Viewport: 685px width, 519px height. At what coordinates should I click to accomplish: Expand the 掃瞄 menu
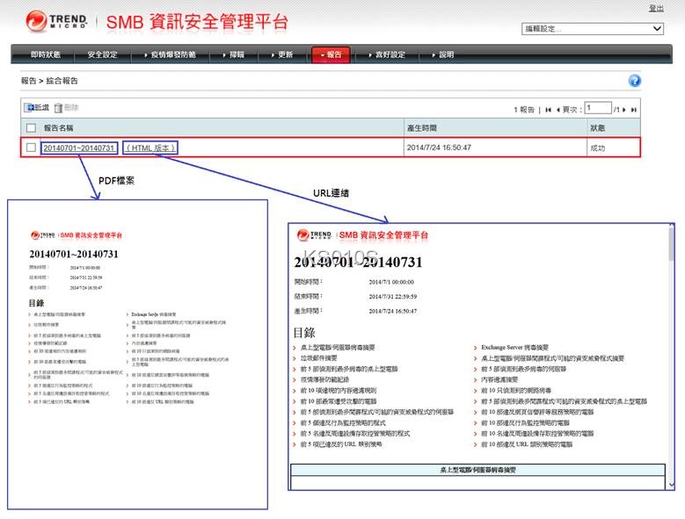click(x=233, y=54)
